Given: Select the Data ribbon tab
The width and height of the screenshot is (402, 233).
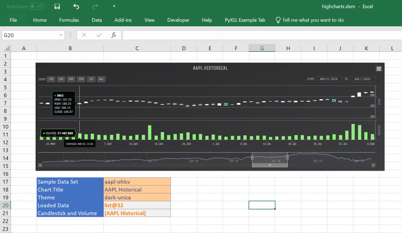Looking at the screenshot, I should tap(97, 20).
